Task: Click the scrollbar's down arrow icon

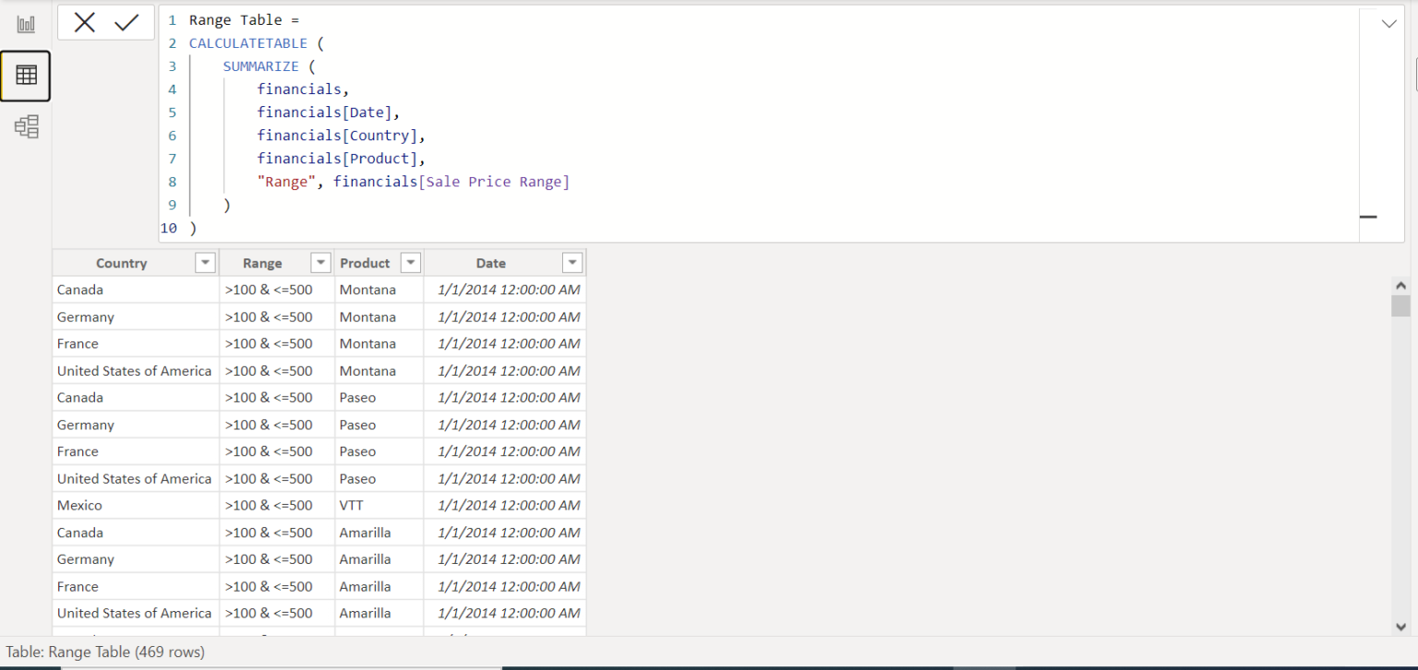Action: [1401, 624]
